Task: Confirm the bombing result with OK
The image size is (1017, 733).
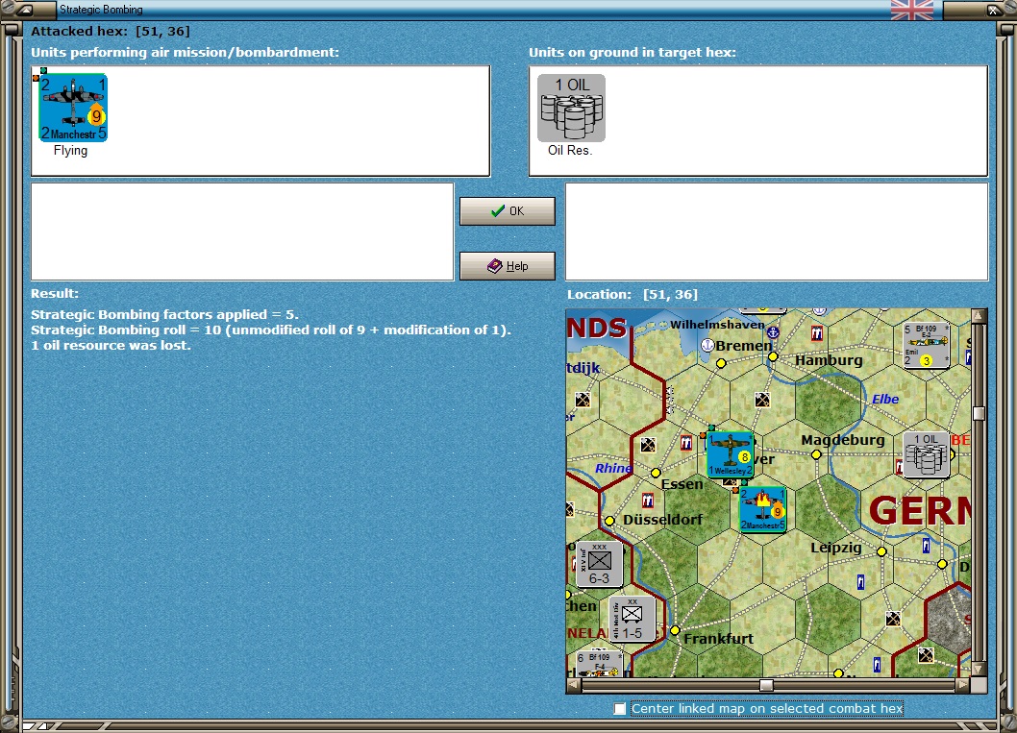Action: [x=508, y=211]
